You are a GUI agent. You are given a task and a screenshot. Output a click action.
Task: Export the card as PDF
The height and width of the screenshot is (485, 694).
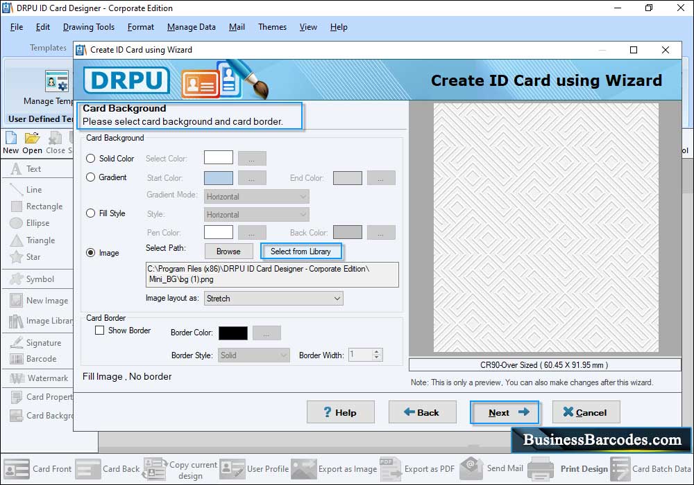pyautogui.click(x=417, y=468)
